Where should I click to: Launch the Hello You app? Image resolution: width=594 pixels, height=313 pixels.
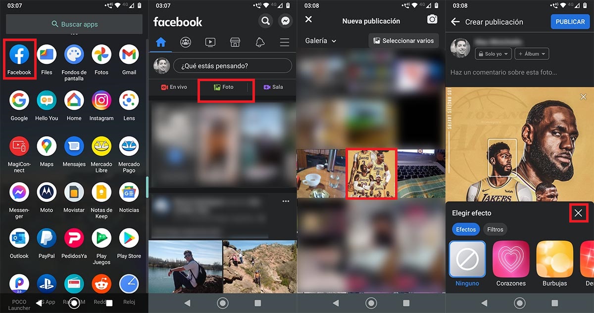pos(47,100)
